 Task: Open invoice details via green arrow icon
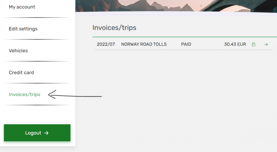tap(266, 45)
